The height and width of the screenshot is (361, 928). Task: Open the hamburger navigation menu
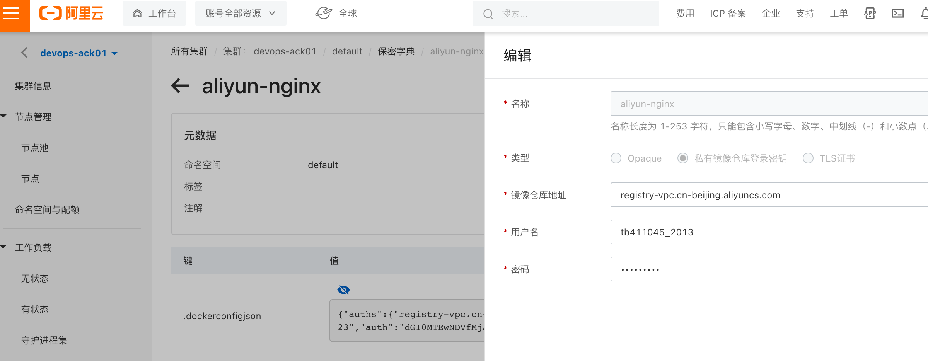pos(11,14)
